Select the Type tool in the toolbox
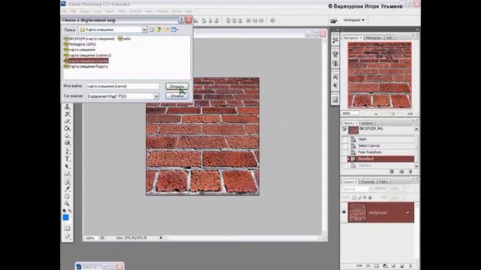Image resolution: width=481 pixels, height=270 pixels. [x=67, y=158]
